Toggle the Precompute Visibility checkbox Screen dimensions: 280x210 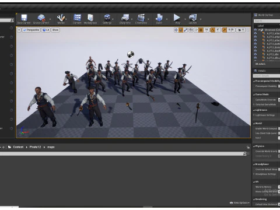[x=279, y=86]
